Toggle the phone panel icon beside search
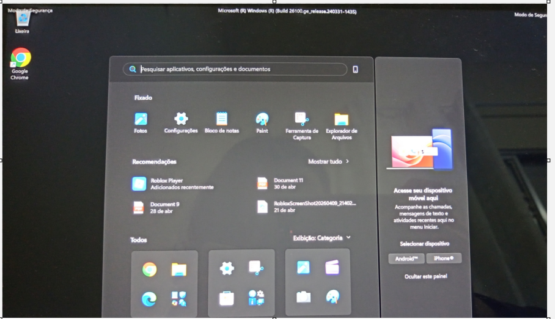The height and width of the screenshot is (319, 555). coord(355,70)
